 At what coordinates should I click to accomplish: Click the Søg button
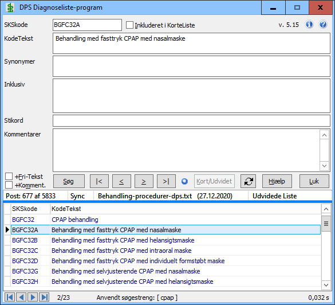tap(69, 181)
